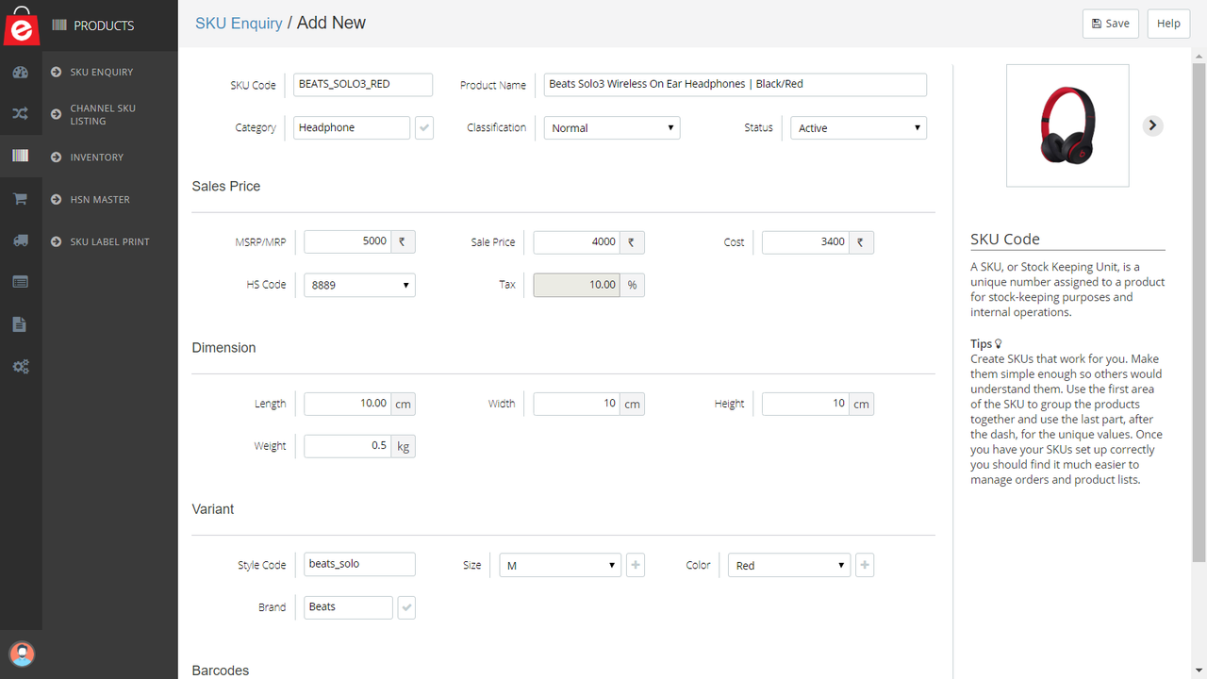Click the rupee symbol next to MSRP/MRP
Viewport: 1207px width, 679px height.
pos(403,241)
